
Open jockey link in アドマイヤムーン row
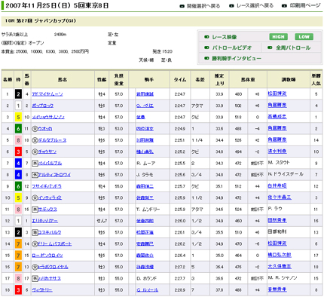click(145, 94)
